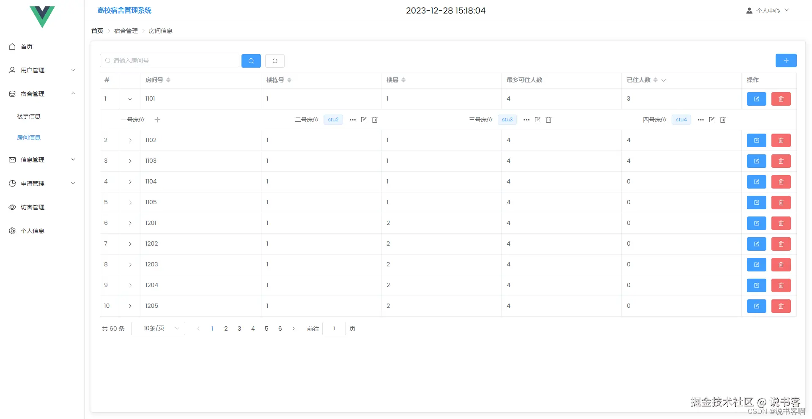Edit room 1201 row
Image resolution: width=812 pixels, height=419 pixels.
[x=757, y=223]
